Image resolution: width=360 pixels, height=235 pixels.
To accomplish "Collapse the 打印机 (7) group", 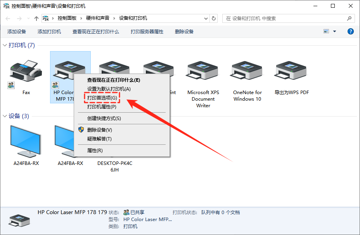I will point(5,45).
